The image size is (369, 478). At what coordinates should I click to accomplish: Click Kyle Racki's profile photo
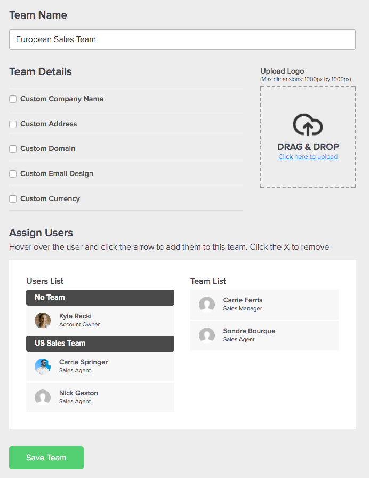(43, 321)
